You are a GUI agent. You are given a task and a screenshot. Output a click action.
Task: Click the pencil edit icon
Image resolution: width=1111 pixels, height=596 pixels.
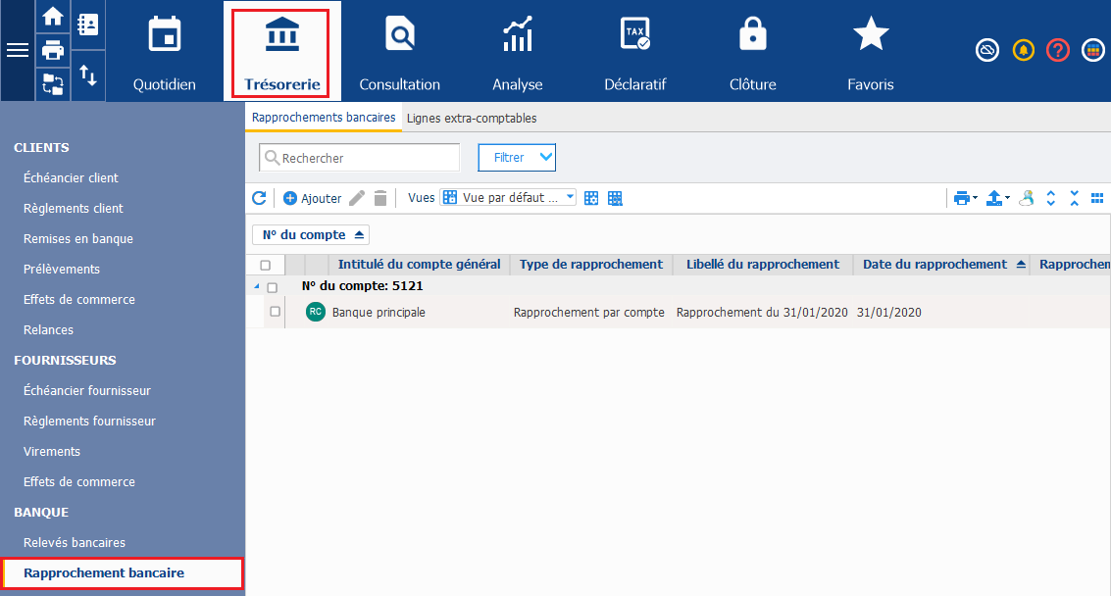coord(357,198)
